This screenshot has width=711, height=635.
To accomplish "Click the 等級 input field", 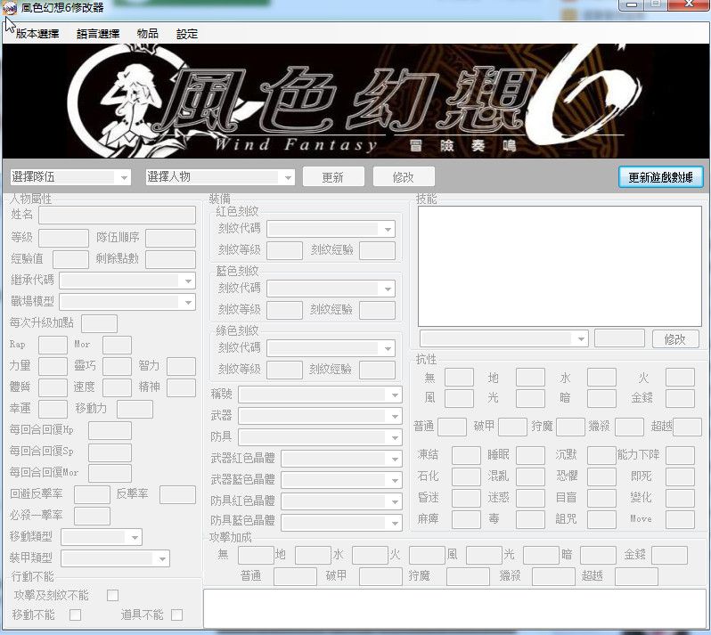I will pos(63,238).
